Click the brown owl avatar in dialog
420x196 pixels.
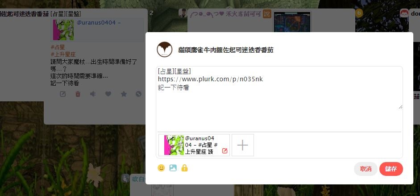164,50
